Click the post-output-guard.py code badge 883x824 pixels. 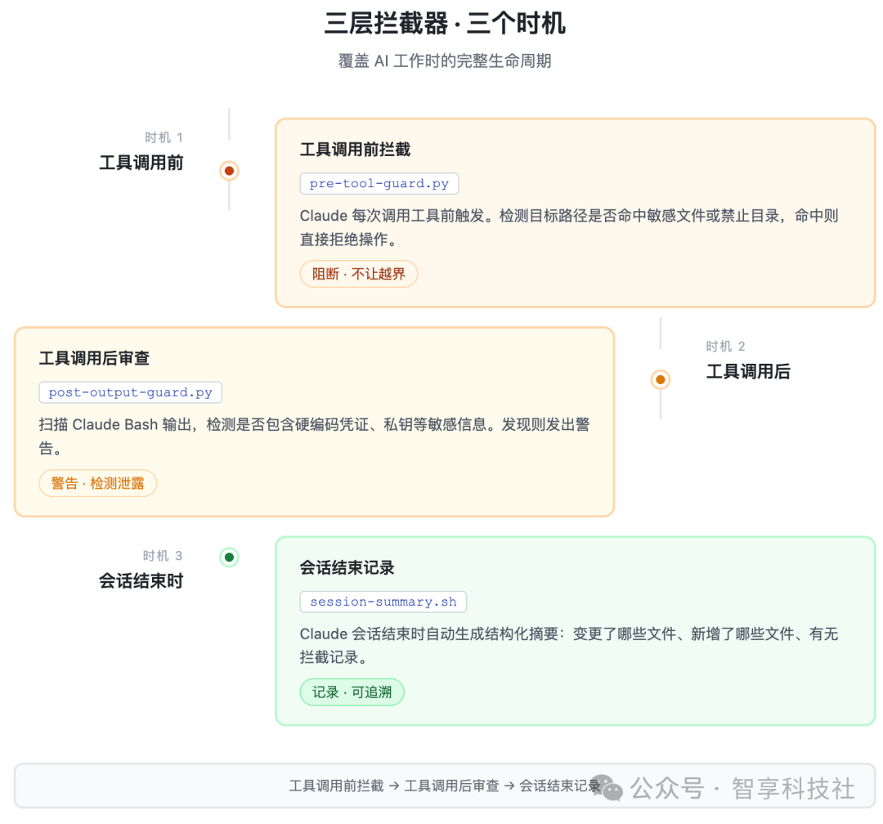tap(130, 392)
